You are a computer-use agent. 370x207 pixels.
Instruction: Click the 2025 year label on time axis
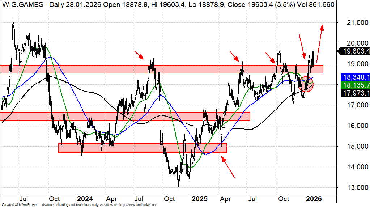tap(199, 199)
